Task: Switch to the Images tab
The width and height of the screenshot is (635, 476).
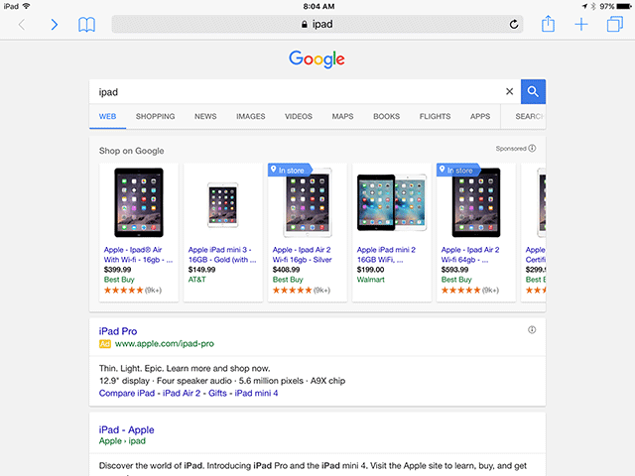Action: (251, 117)
